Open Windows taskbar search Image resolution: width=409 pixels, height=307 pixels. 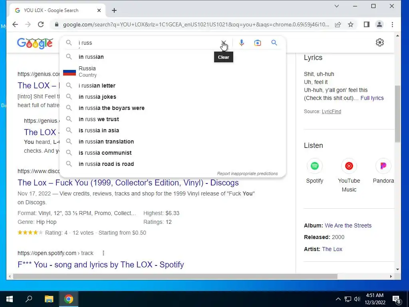pyautogui.click(x=29, y=299)
